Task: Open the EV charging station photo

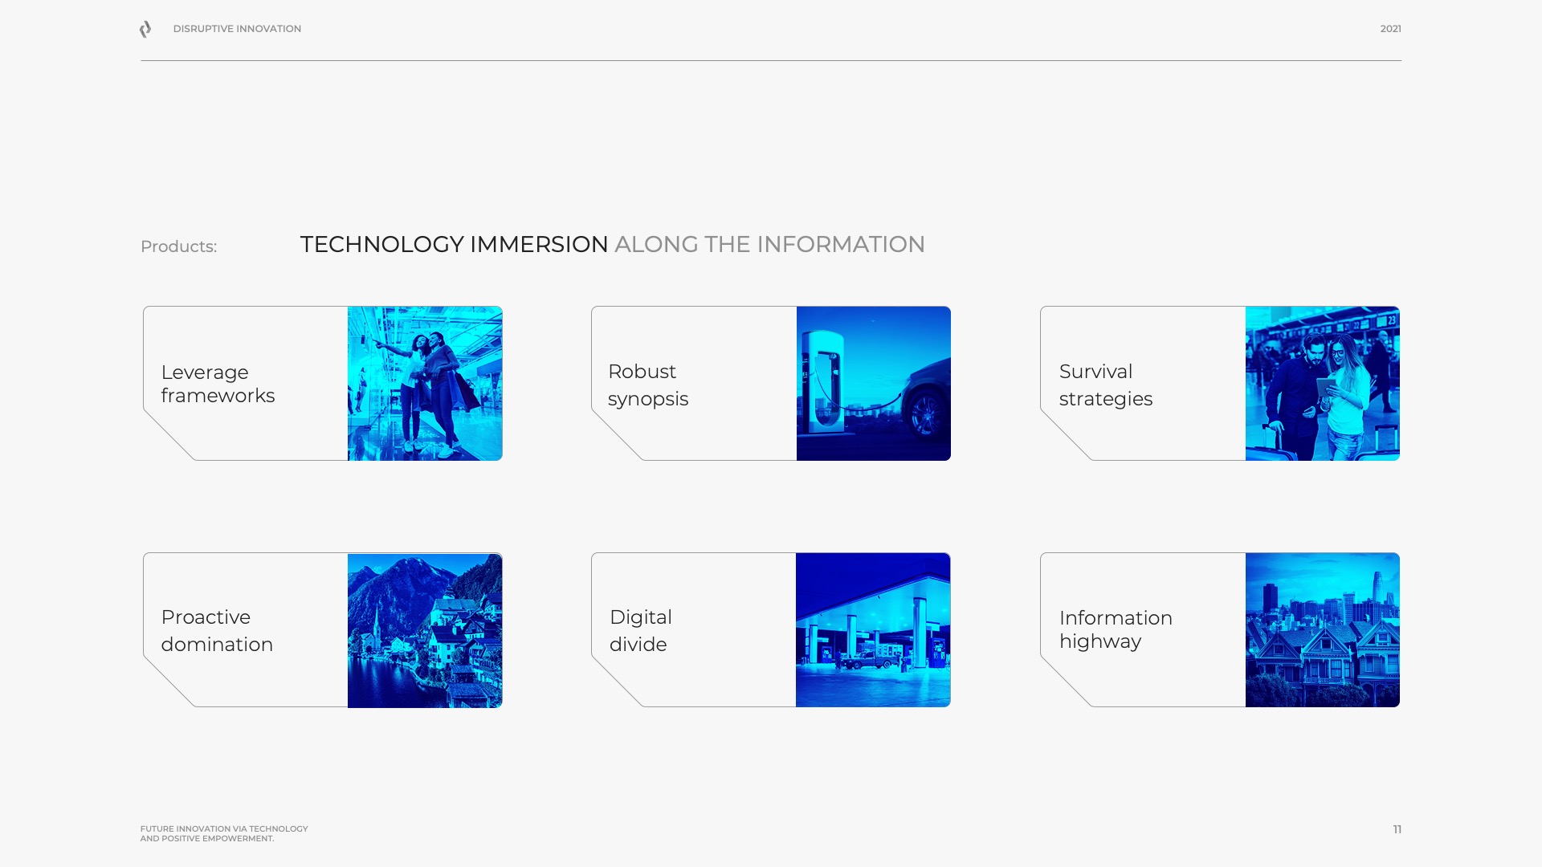Action: (873, 383)
